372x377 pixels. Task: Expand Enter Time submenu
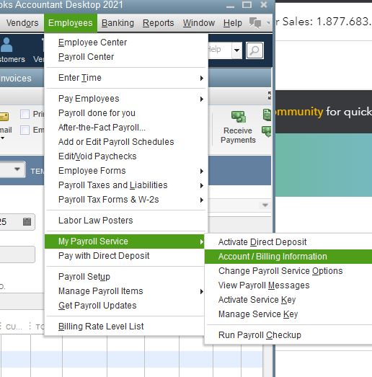pos(126,78)
